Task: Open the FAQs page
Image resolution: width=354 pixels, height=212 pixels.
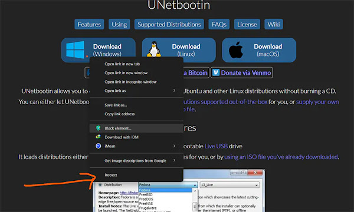Action: pyautogui.click(x=219, y=24)
